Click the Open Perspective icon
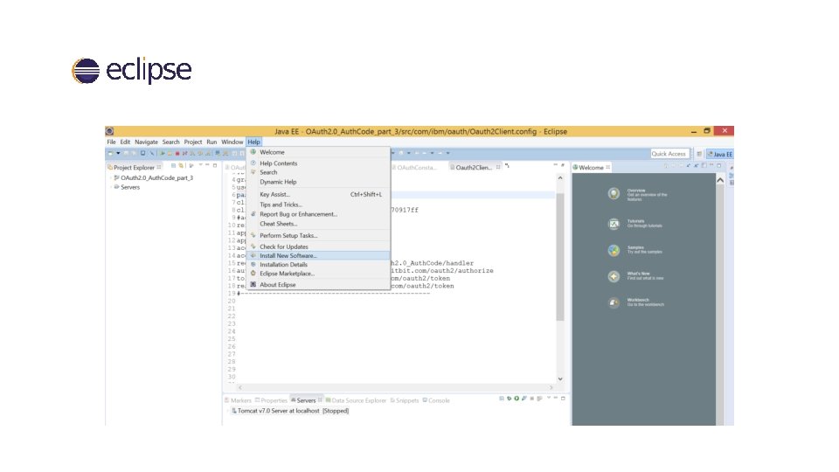The height and width of the screenshot is (472, 839). point(699,154)
